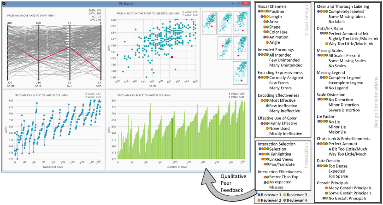Select 'Completely labeled' option

346,12
